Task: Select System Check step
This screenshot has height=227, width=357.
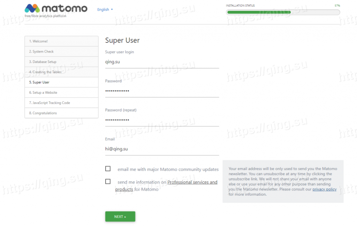Action: pyautogui.click(x=61, y=52)
